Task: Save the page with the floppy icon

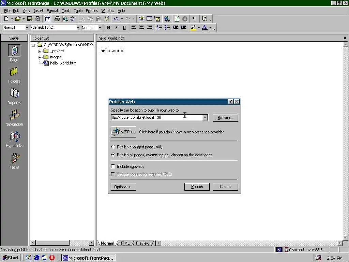Action: coord(30,19)
